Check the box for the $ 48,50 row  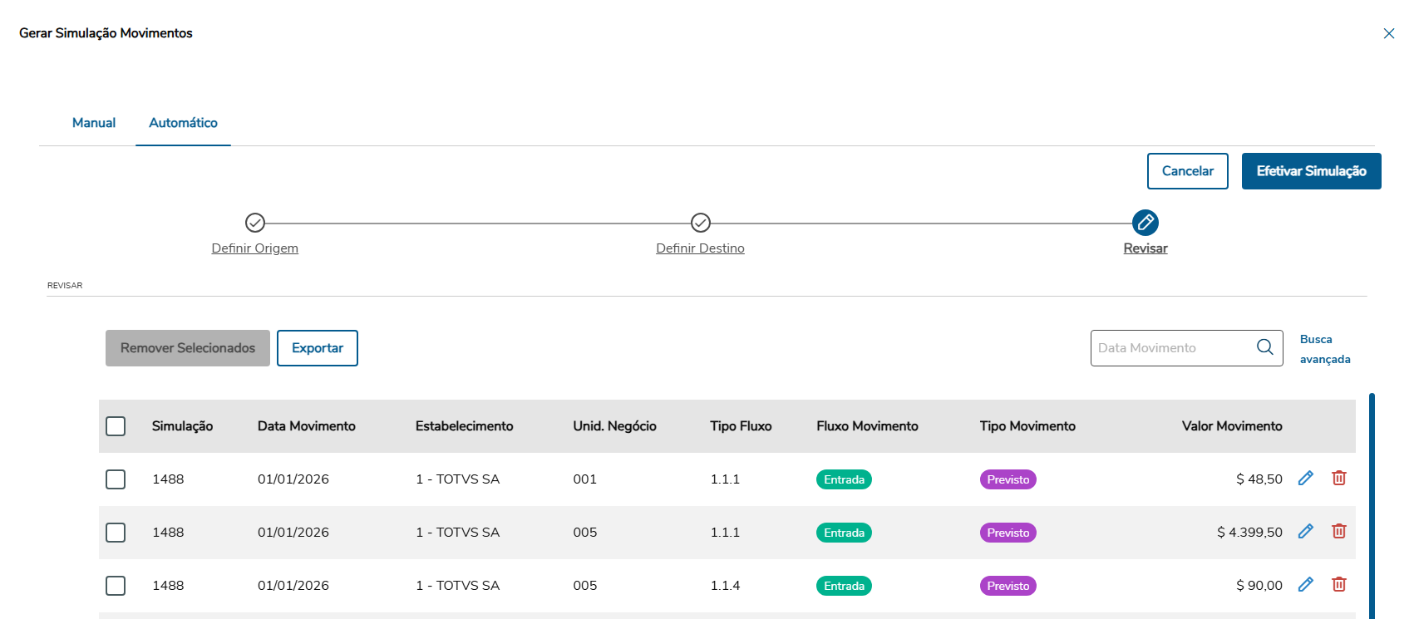116,479
